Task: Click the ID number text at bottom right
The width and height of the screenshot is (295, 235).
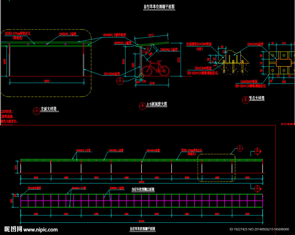Action: click(259, 229)
